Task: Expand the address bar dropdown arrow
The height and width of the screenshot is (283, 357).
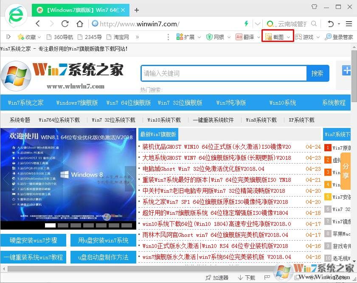Action: (258, 24)
